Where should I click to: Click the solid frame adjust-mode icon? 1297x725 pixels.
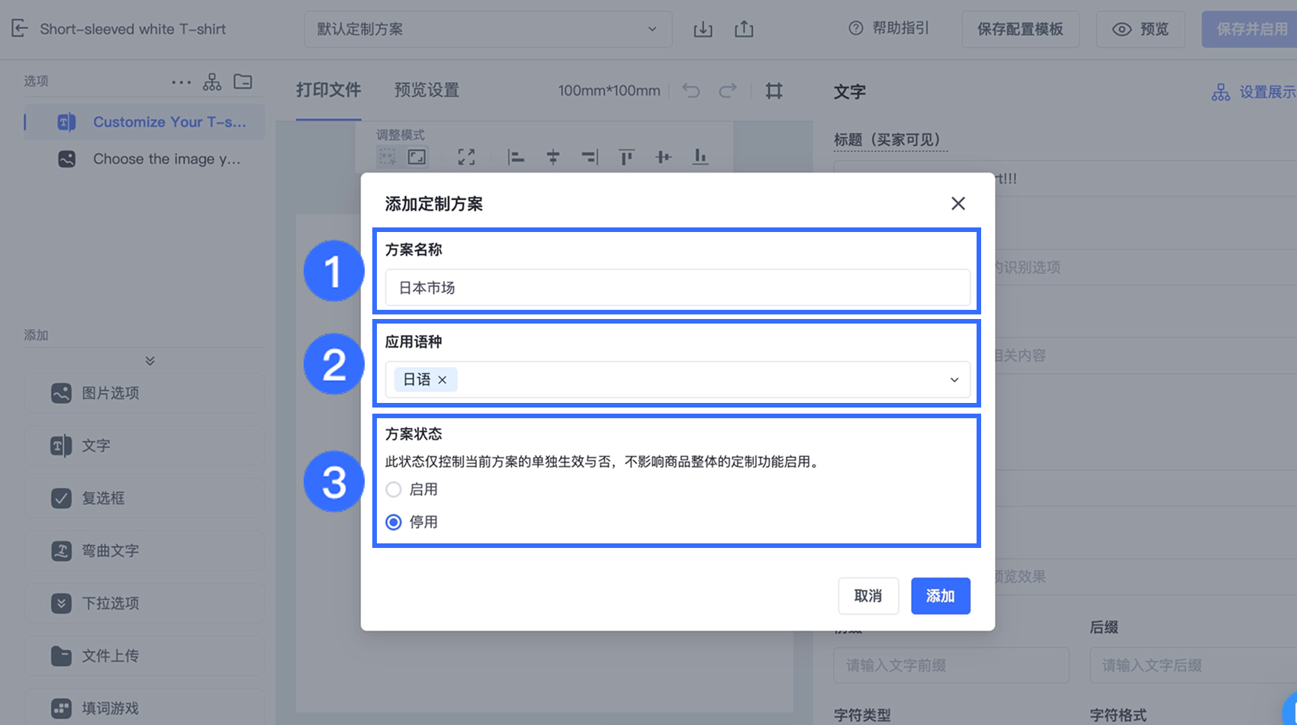(x=417, y=157)
